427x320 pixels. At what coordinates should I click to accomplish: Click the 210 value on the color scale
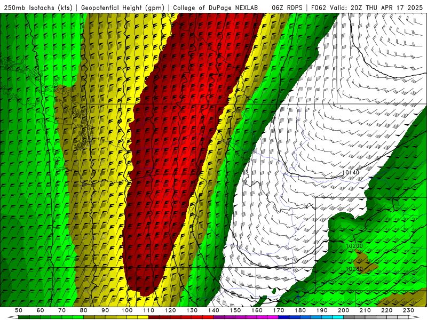pyautogui.click(x=366, y=310)
